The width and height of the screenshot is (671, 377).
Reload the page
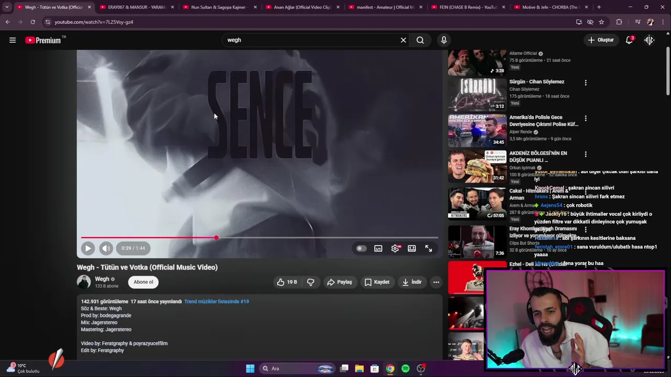[33, 22]
